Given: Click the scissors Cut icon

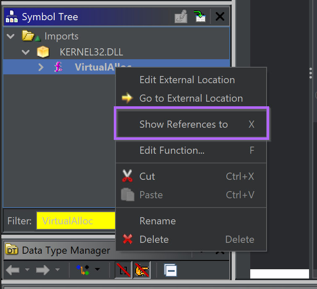Looking at the screenshot, I should [127, 176].
